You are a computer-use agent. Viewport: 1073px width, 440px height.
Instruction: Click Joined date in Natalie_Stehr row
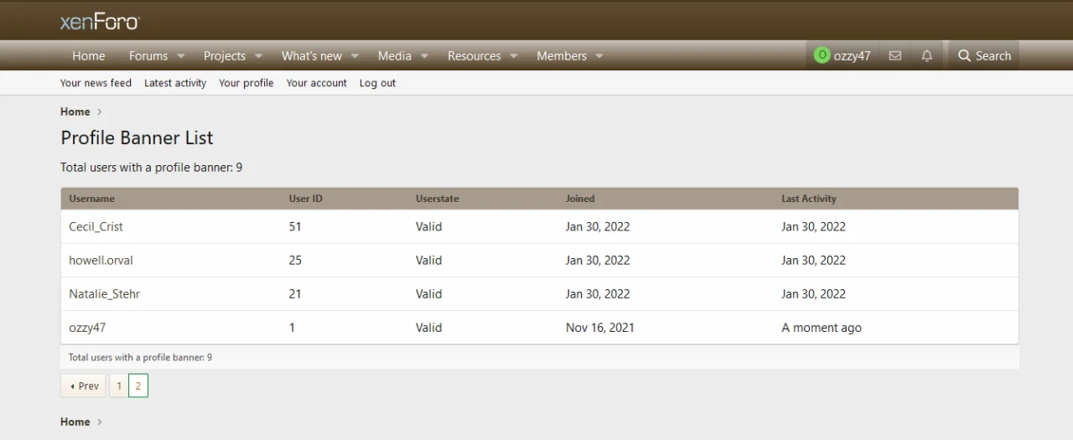tap(598, 293)
